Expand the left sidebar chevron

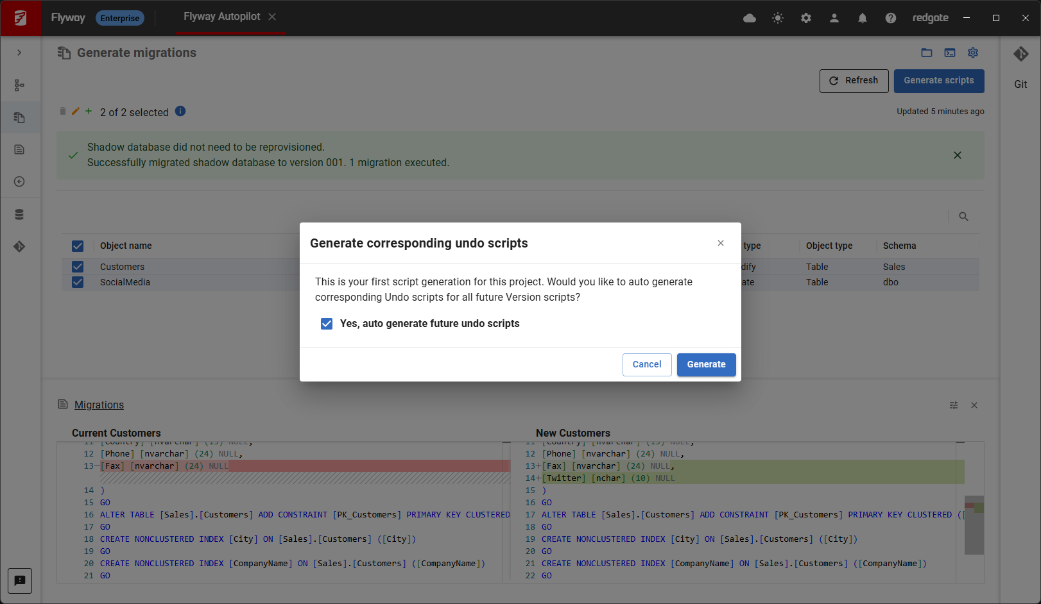[19, 53]
